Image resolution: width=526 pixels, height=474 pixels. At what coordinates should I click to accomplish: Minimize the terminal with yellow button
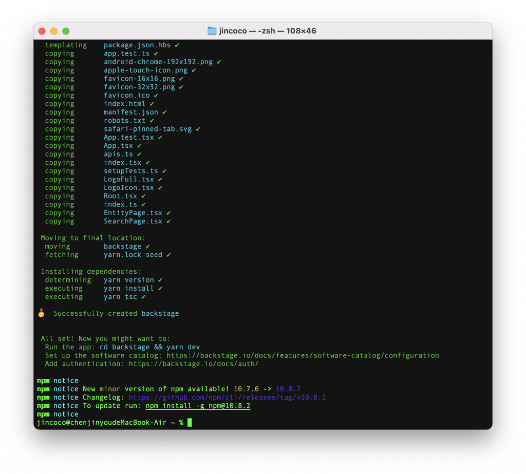click(x=54, y=31)
